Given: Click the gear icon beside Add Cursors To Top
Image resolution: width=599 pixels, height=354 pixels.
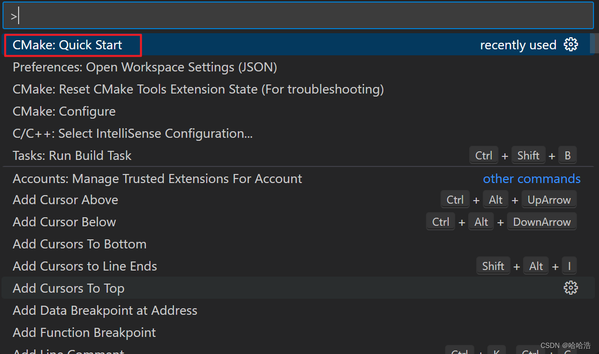Looking at the screenshot, I should coord(571,288).
